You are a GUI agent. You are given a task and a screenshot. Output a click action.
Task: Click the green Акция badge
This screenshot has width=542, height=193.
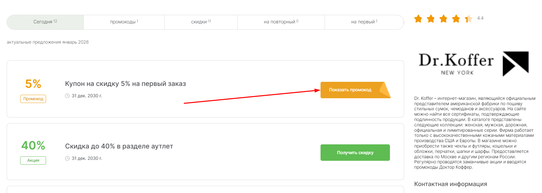(x=33, y=160)
